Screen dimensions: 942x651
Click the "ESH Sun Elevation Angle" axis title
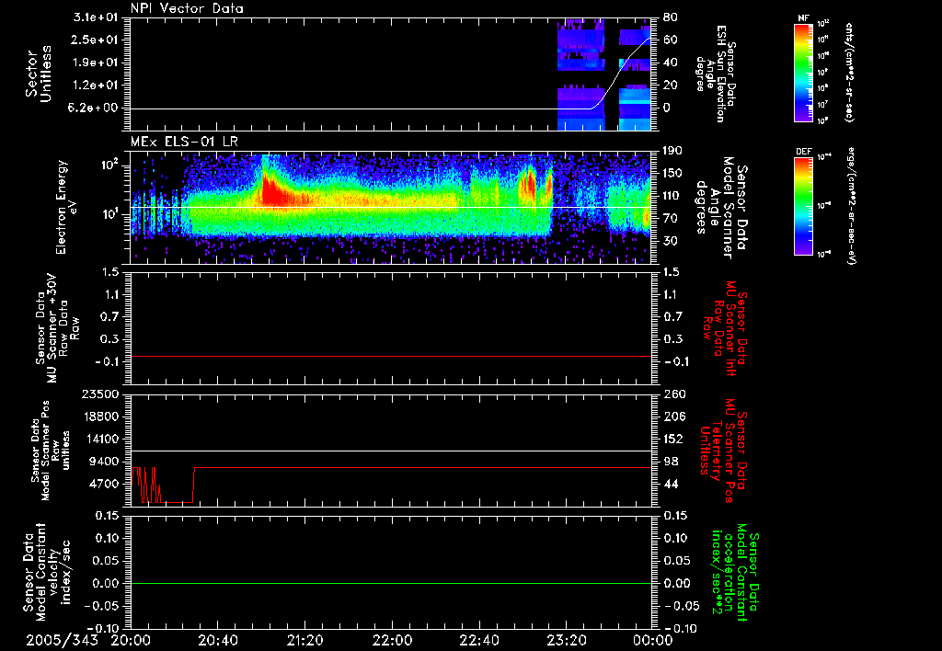click(718, 74)
